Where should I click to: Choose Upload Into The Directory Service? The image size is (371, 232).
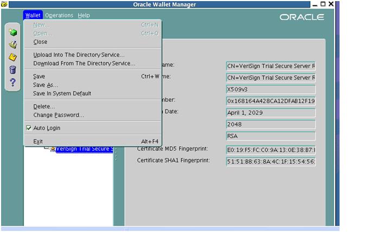click(x=79, y=55)
